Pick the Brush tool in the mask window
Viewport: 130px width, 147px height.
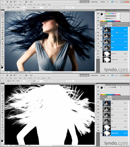pyautogui.click(x=2, y=103)
